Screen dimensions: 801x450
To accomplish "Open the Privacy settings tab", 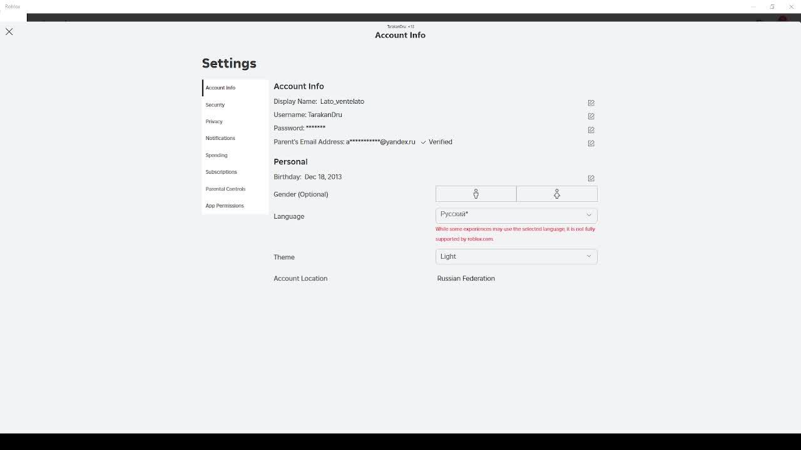I will pos(235,121).
